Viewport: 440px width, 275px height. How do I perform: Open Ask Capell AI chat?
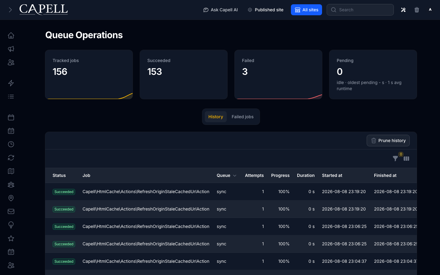click(x=221, y=10)
